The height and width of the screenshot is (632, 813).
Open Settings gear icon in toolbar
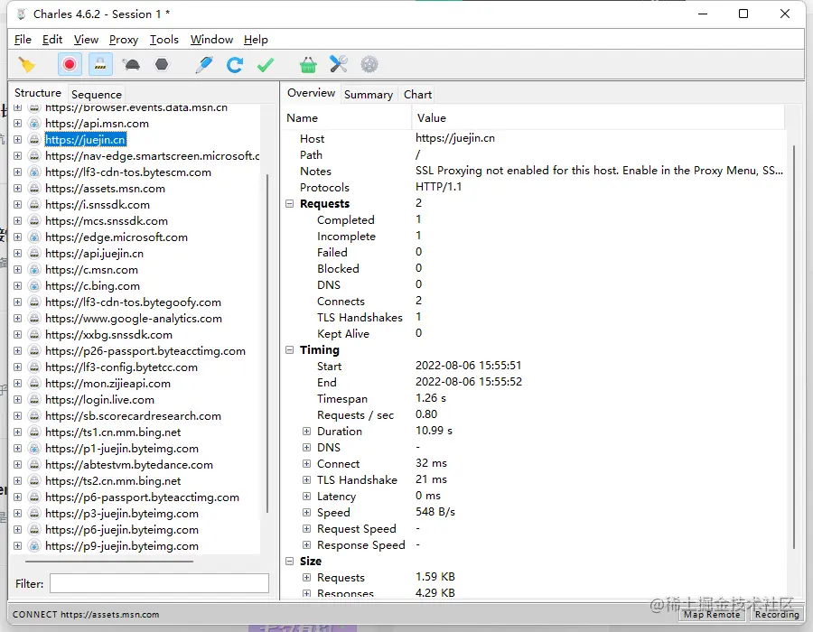pos(369,64)
